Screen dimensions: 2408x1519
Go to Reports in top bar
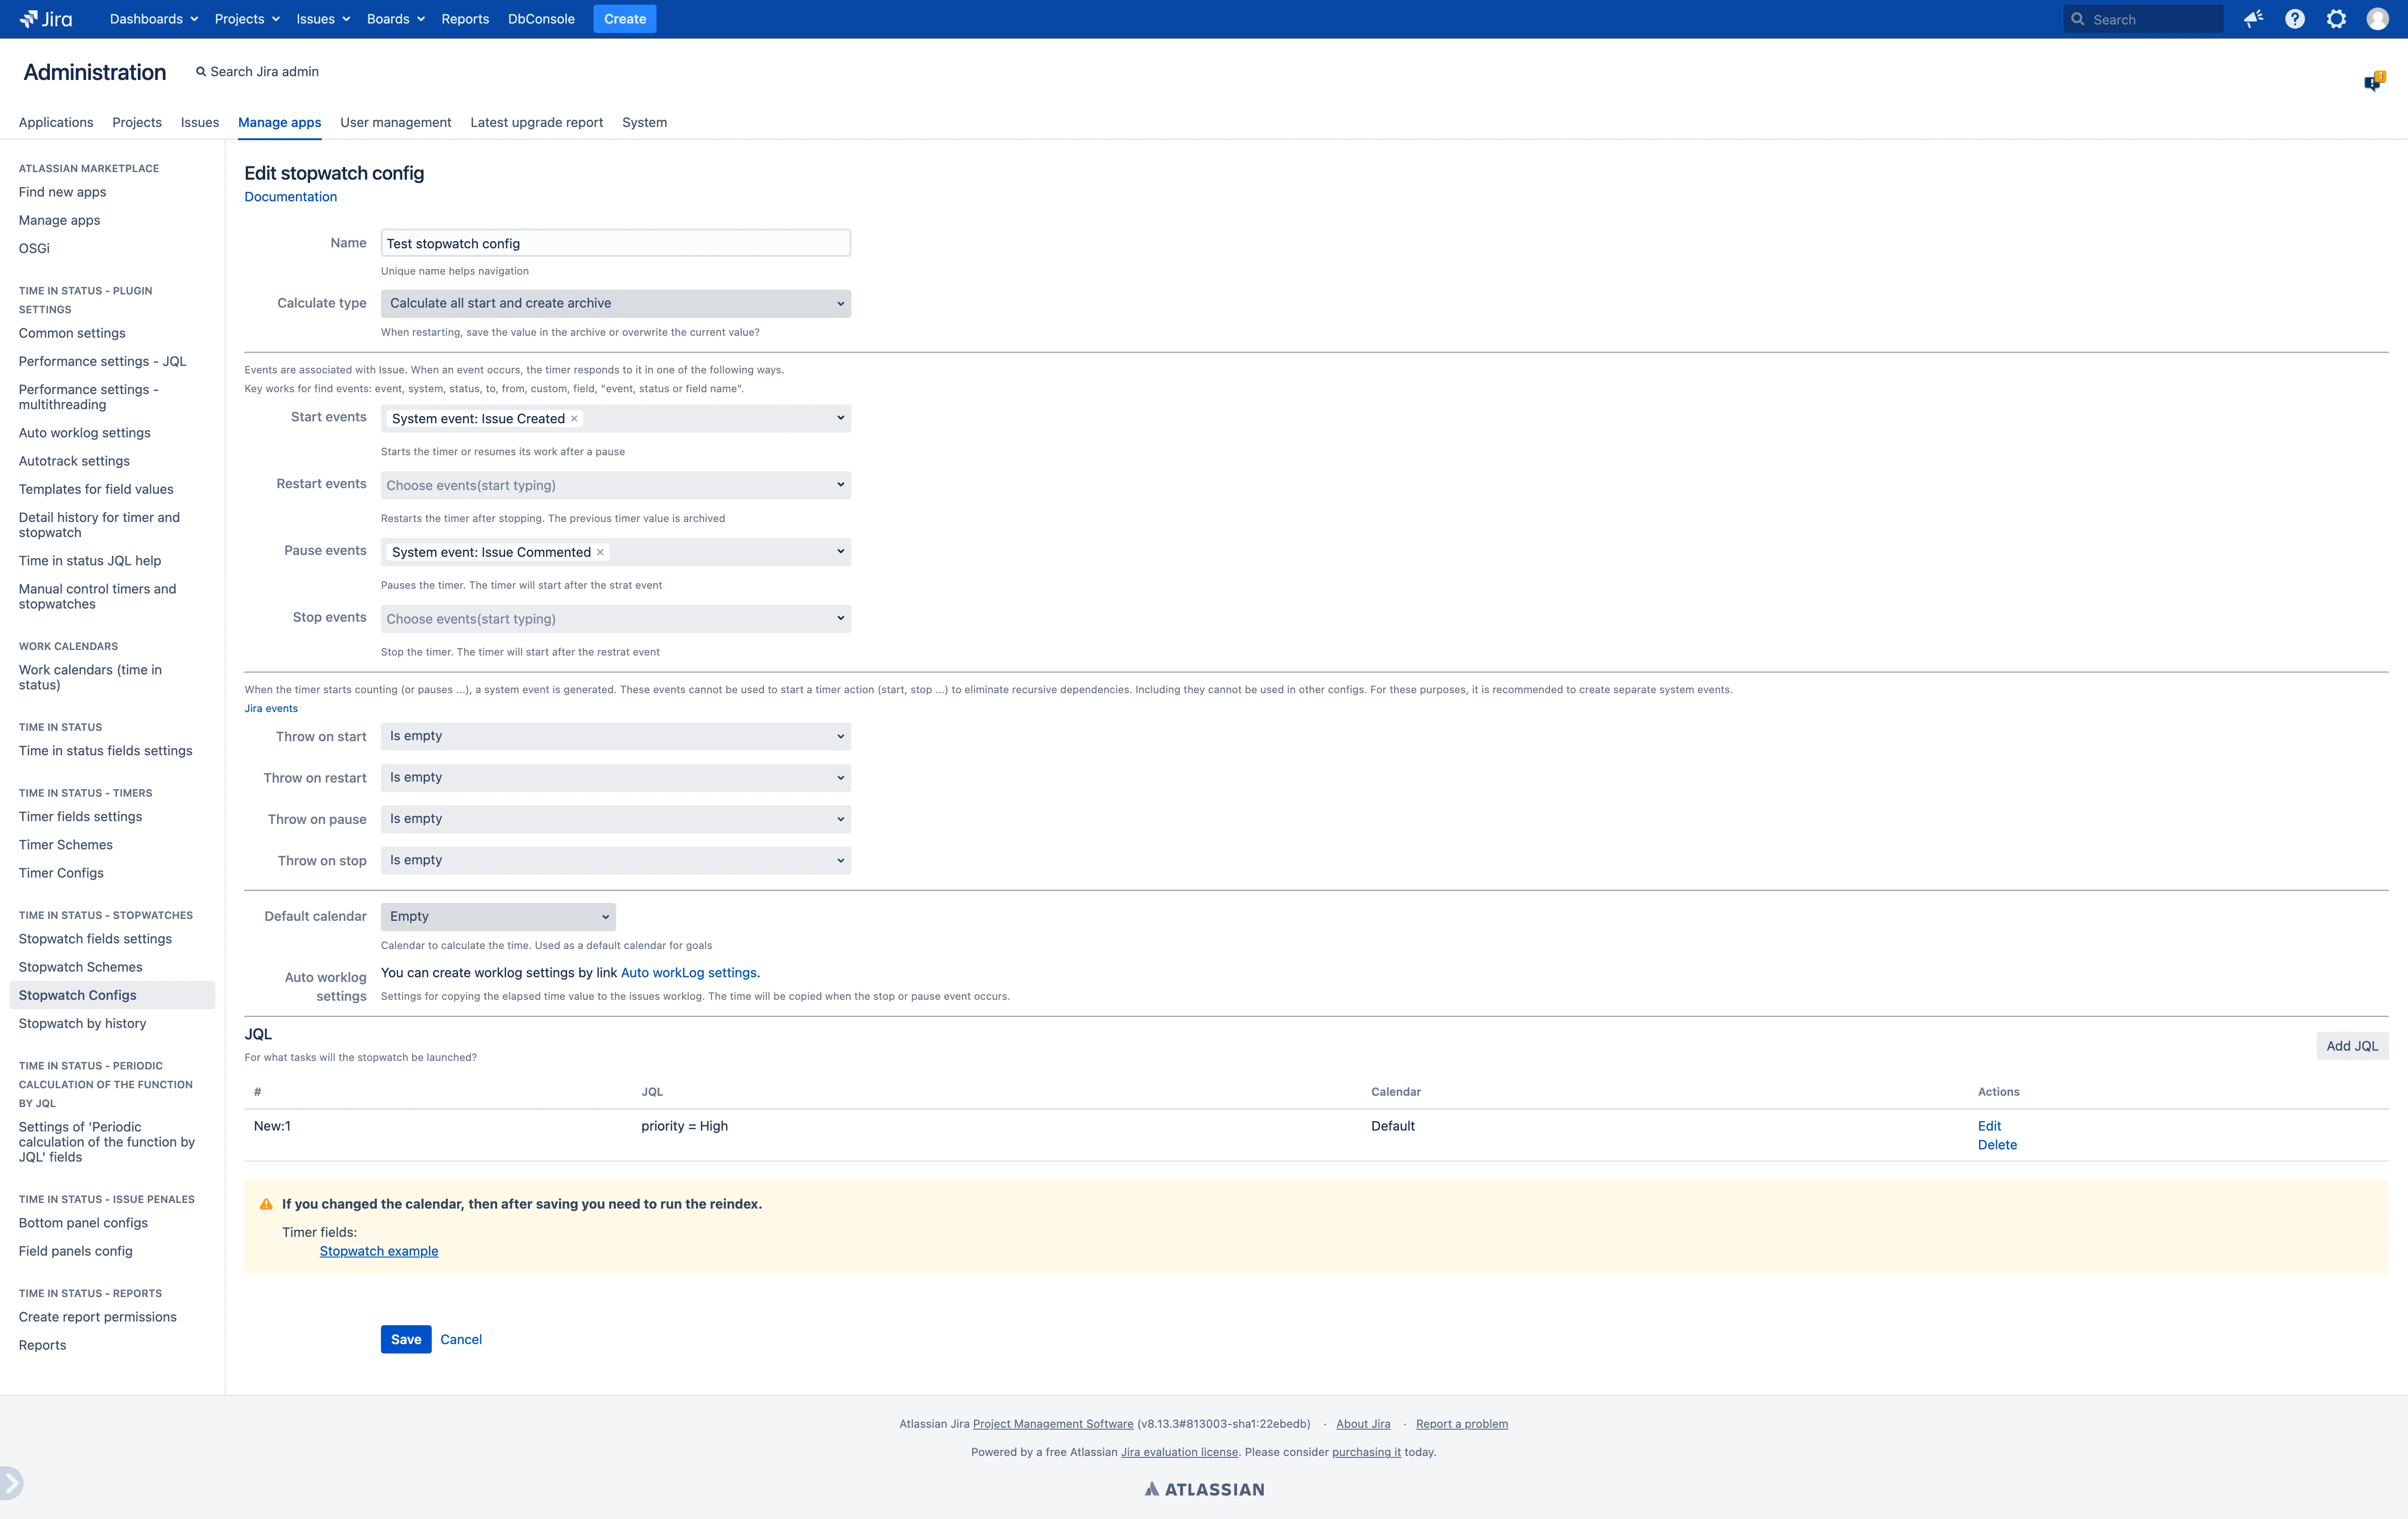pos(465,19)
